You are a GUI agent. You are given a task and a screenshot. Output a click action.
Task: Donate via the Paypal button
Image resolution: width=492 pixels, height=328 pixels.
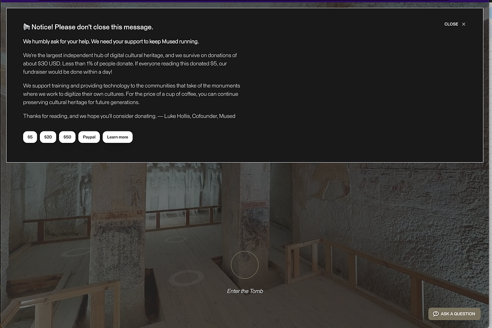click(x=89, y=137)
